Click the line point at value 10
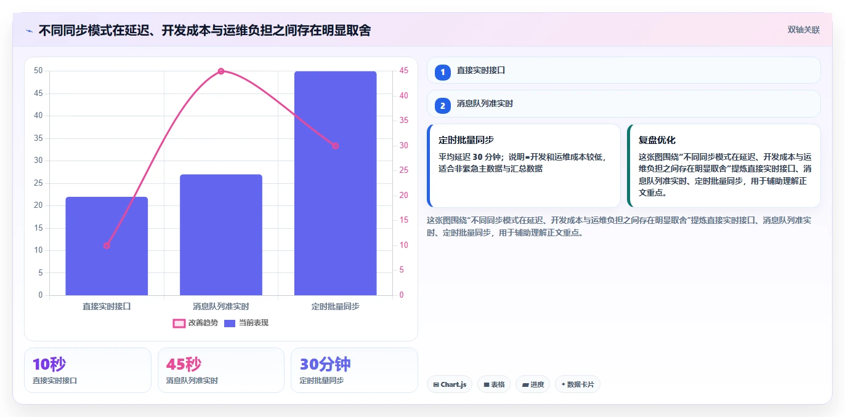 coord(107,245)
